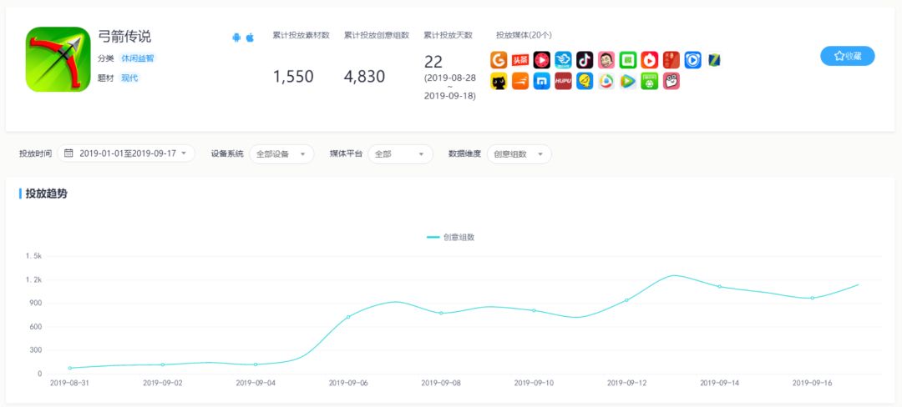Expand the 数据维度 创意组数 dropdown
902x407 pixels.
pyautogui.click(x=519, y=153)
